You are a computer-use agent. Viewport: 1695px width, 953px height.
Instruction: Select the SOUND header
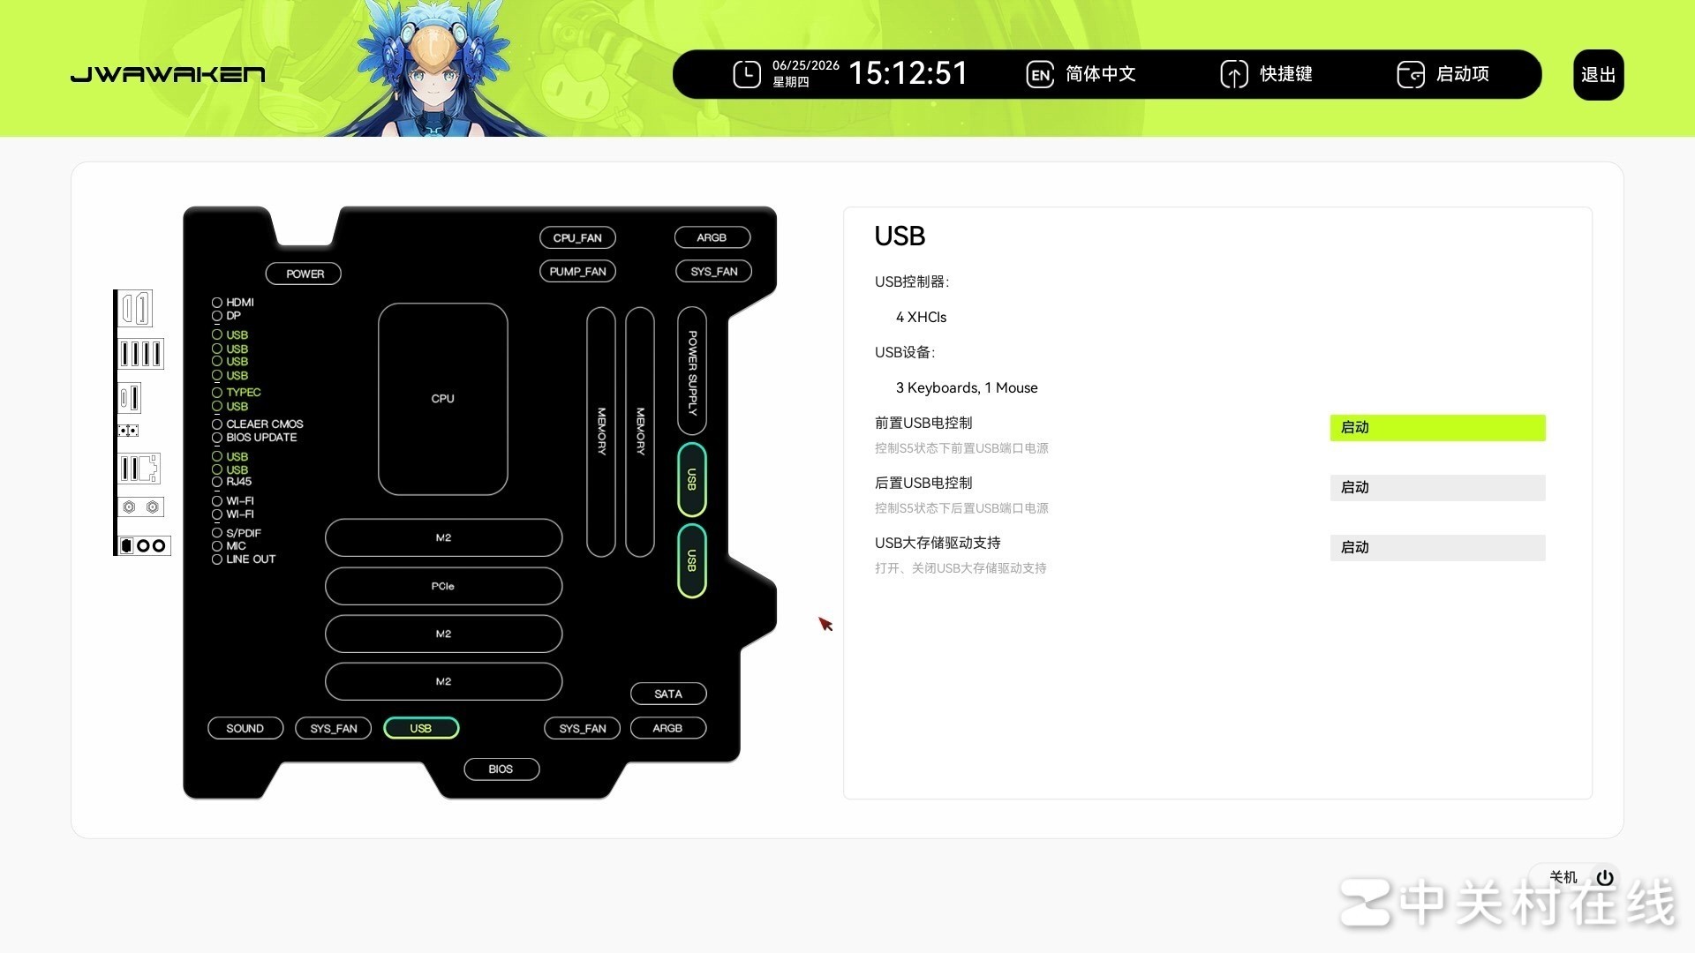245,728
